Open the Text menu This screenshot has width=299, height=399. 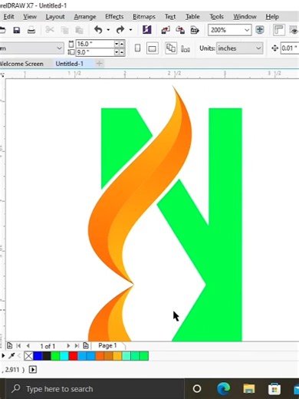coord(170,17)
